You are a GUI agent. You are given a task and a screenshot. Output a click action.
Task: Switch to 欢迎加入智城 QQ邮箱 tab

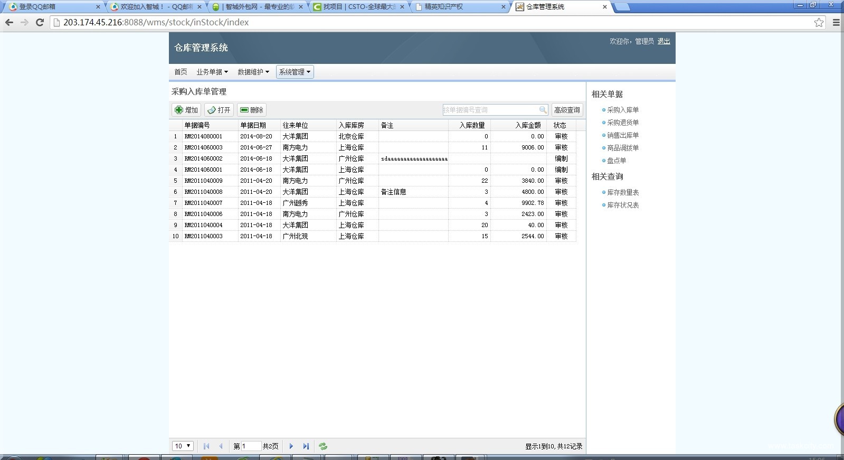[x=156, y=7]
